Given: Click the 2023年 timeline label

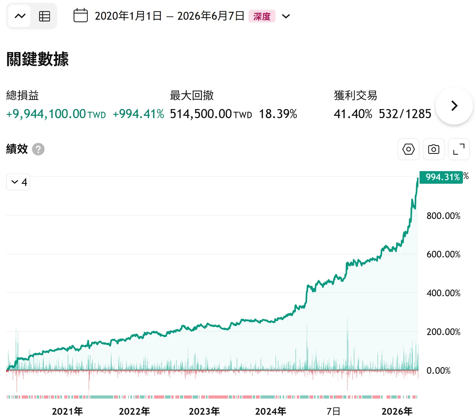Looking at the screenshot, I should [x=204, y=411].
